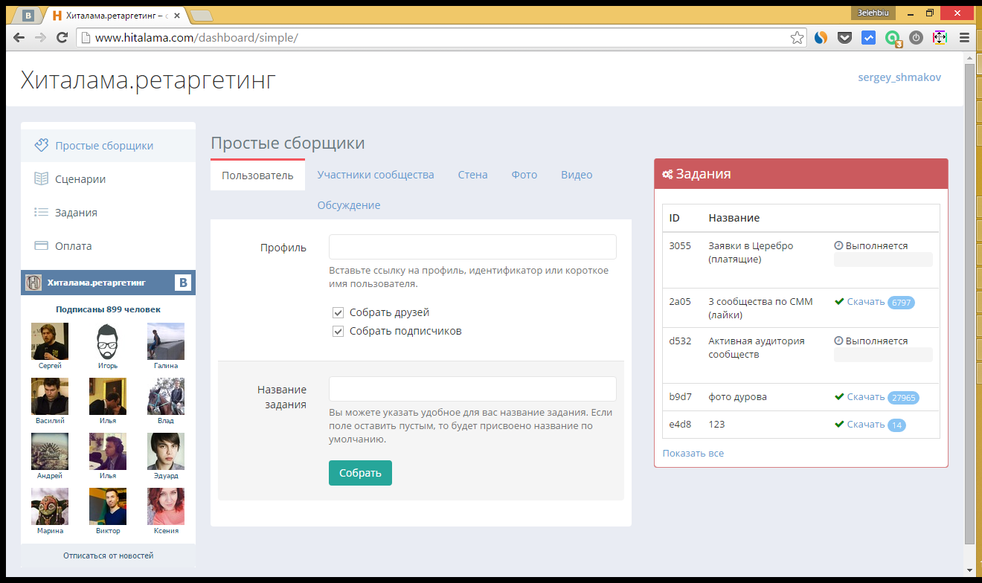982x583 pixels.
Task: Click the browser forward arrow
Action: pyautogui.click(x=40, y=37)
